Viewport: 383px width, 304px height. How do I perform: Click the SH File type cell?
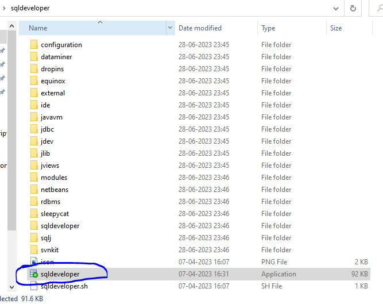tap(272, 286)
